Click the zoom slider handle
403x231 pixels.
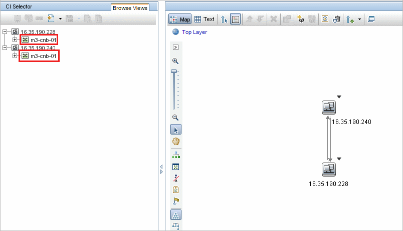(x=174, y=71)
